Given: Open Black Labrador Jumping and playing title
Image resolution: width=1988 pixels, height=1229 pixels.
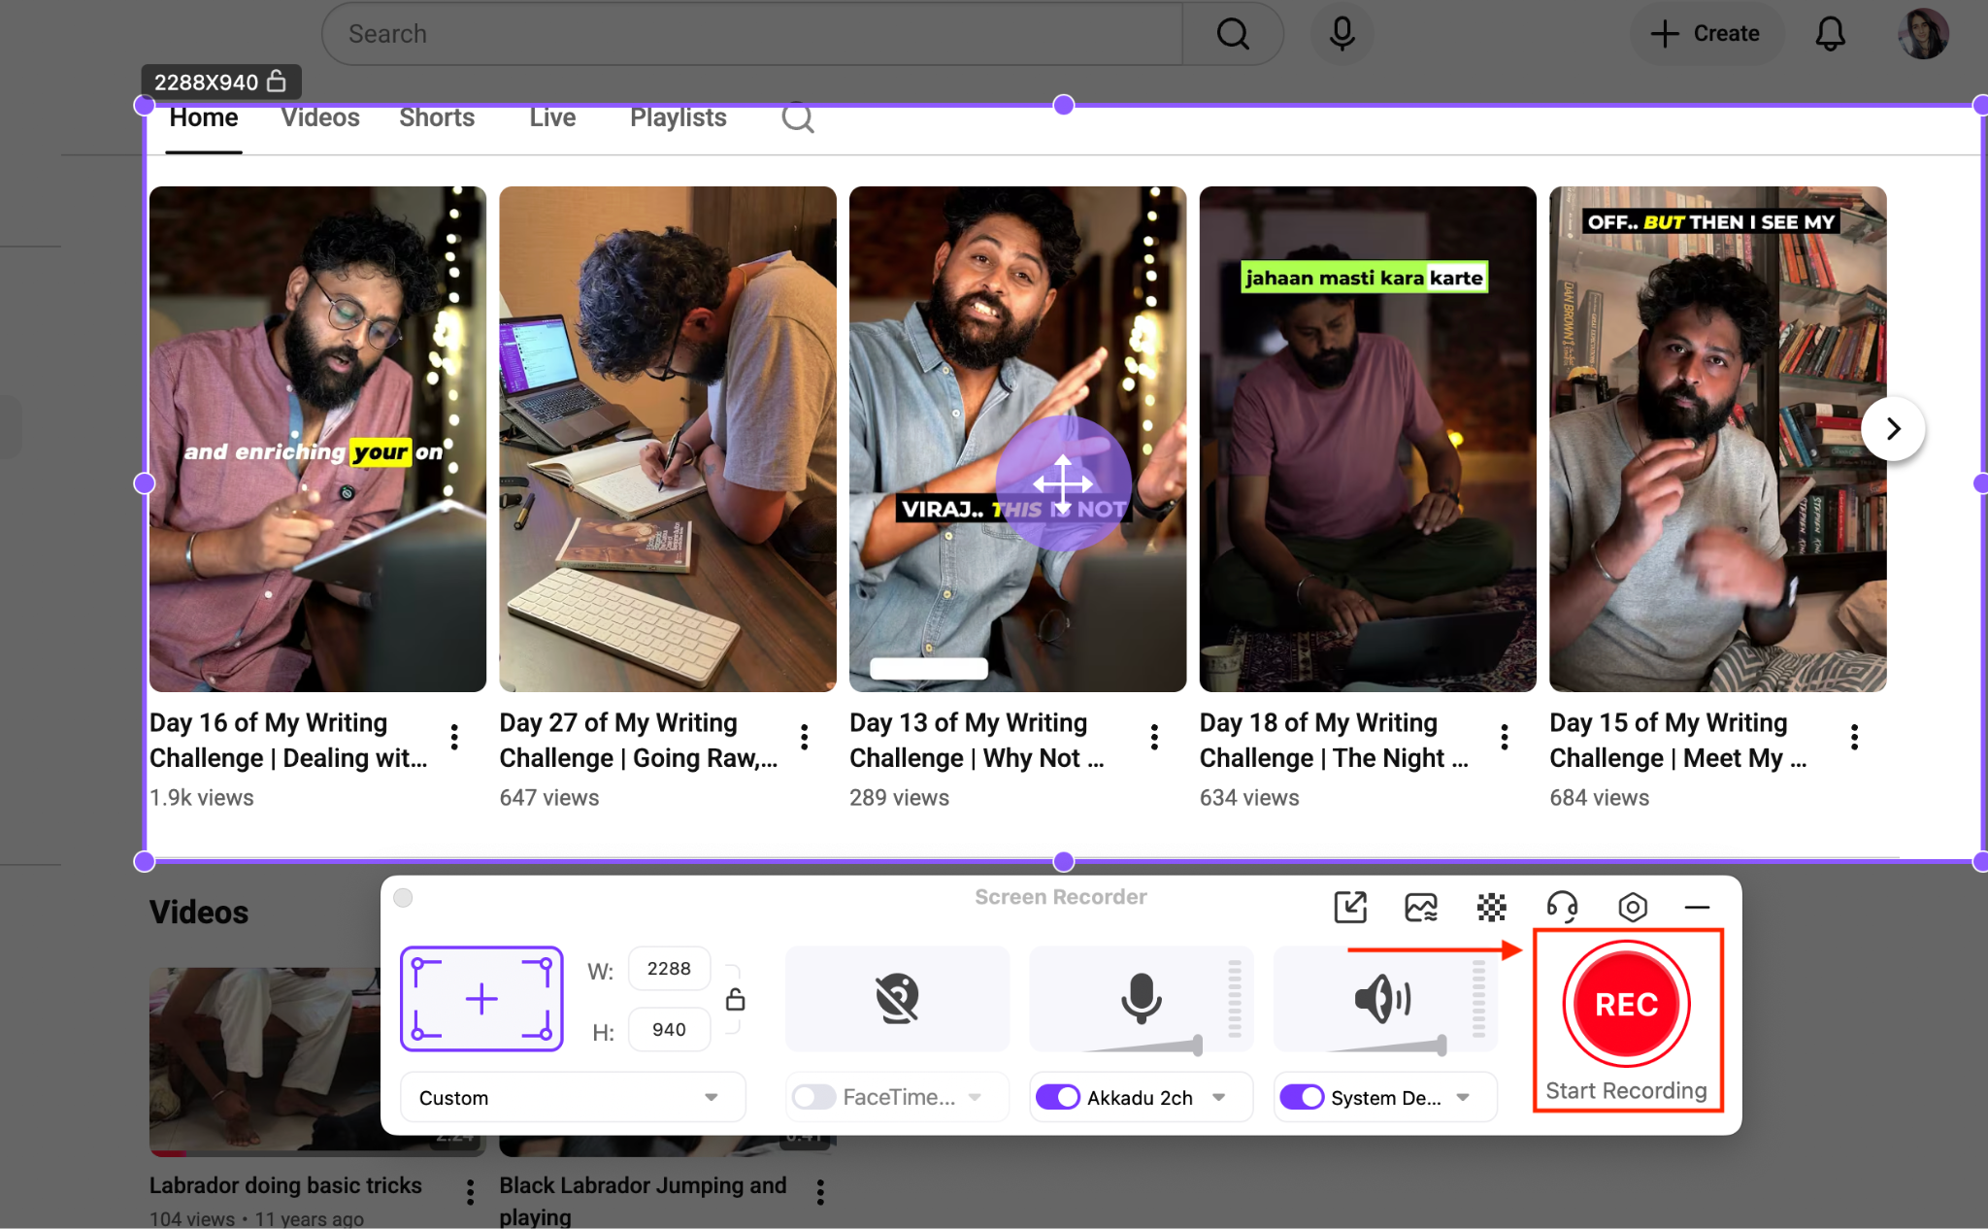Looking at the screenshot, I should [643, 1200].
